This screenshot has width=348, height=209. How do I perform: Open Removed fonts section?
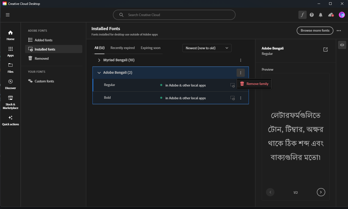(54, 58)
